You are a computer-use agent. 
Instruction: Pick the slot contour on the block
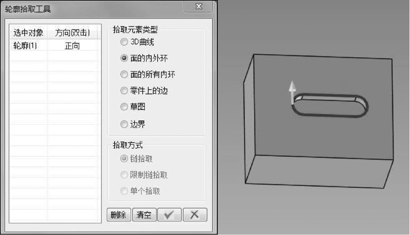tap(330, 106)
